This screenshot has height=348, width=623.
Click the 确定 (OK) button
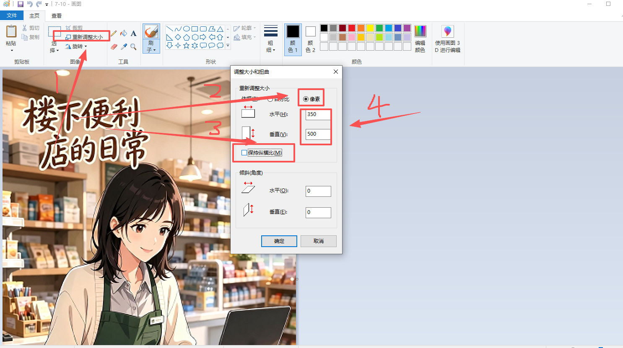coord(279,241)
